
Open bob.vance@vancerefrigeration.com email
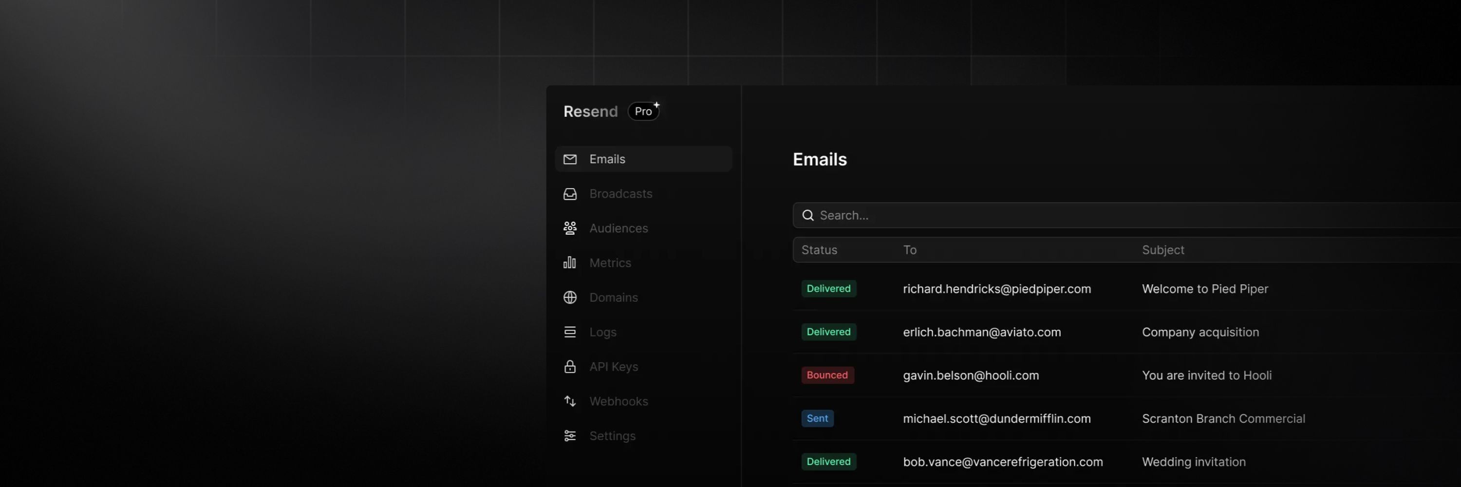pyautogui.click(x=1003, y=462)
